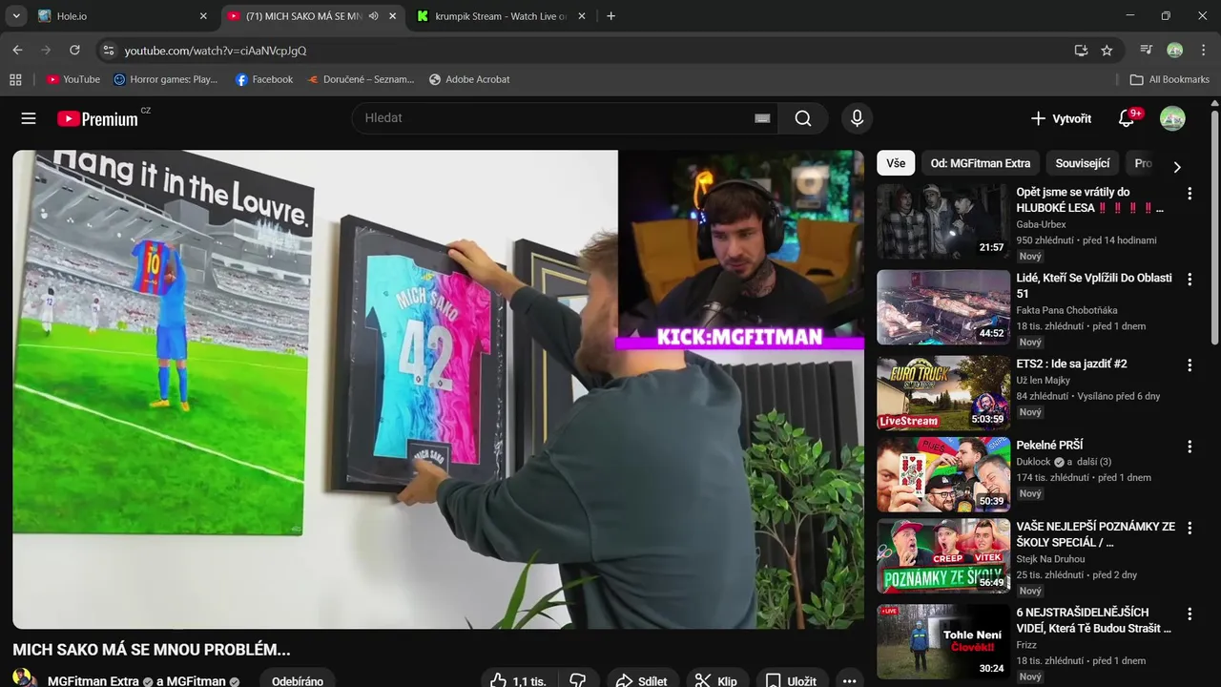
Task: Open the apps grid in bookmarks bar
Action: click(15, 79)
